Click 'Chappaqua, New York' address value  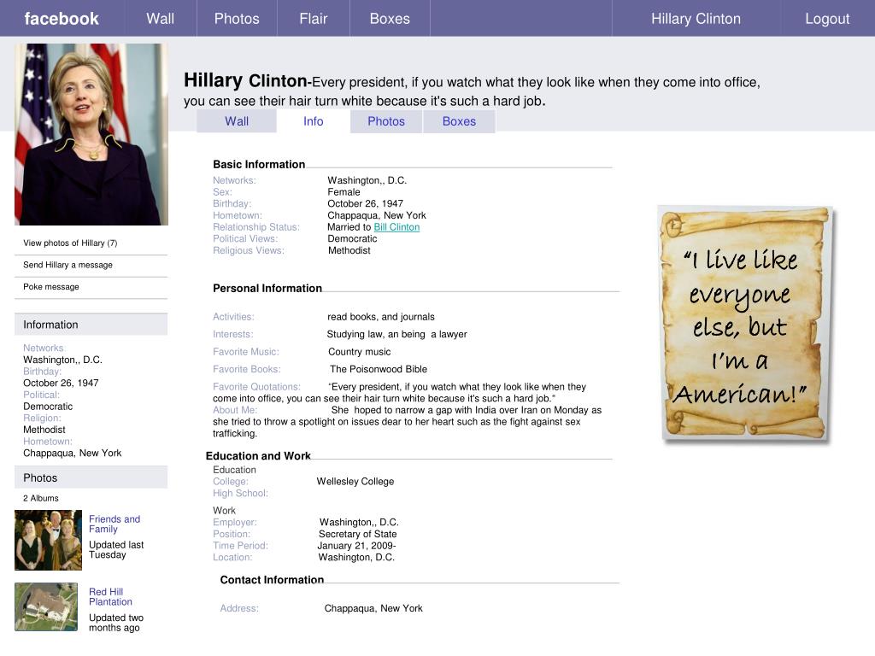point(373,608)
